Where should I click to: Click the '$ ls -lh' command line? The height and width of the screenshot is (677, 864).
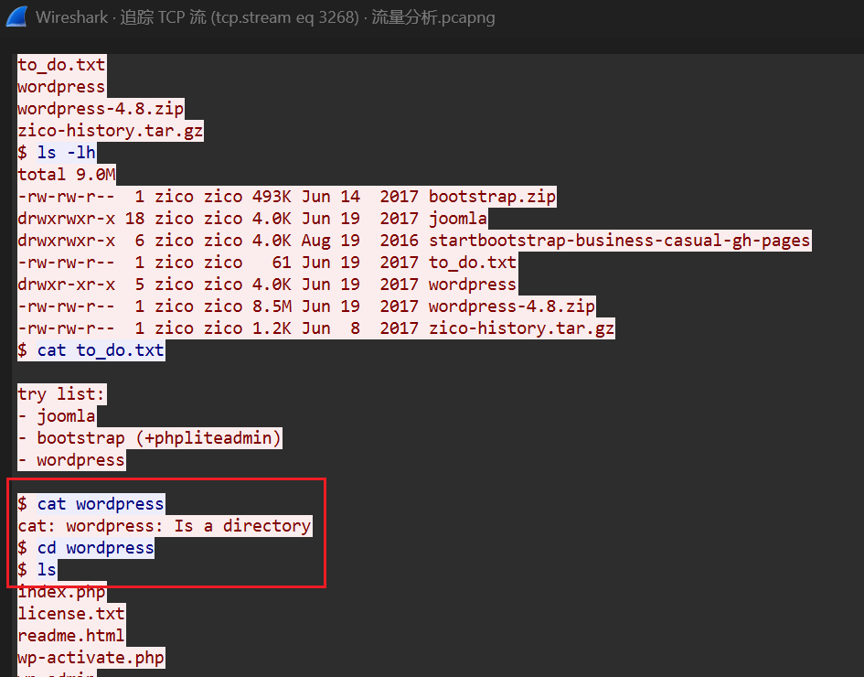[x=57, y=153]
